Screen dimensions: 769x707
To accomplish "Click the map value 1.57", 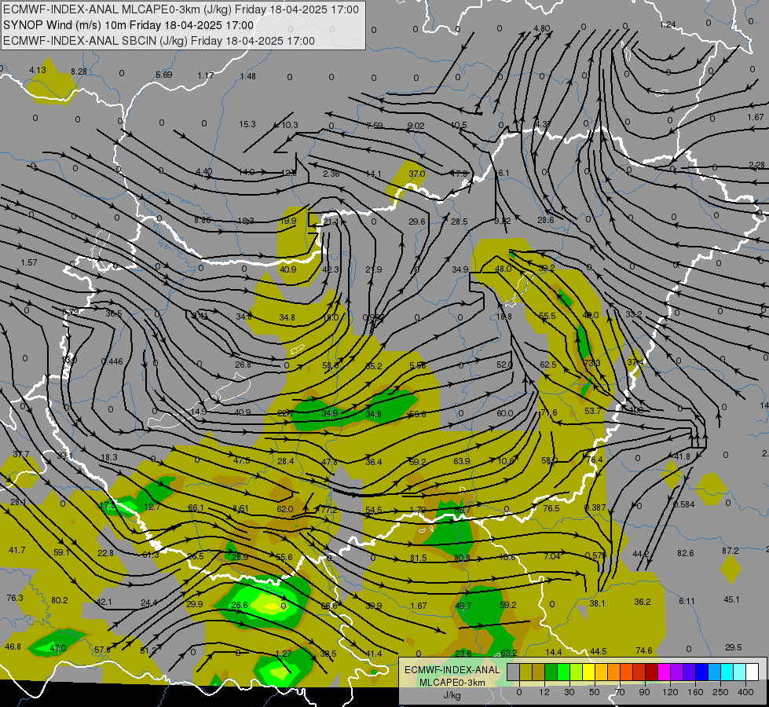I will click(29, 262).
